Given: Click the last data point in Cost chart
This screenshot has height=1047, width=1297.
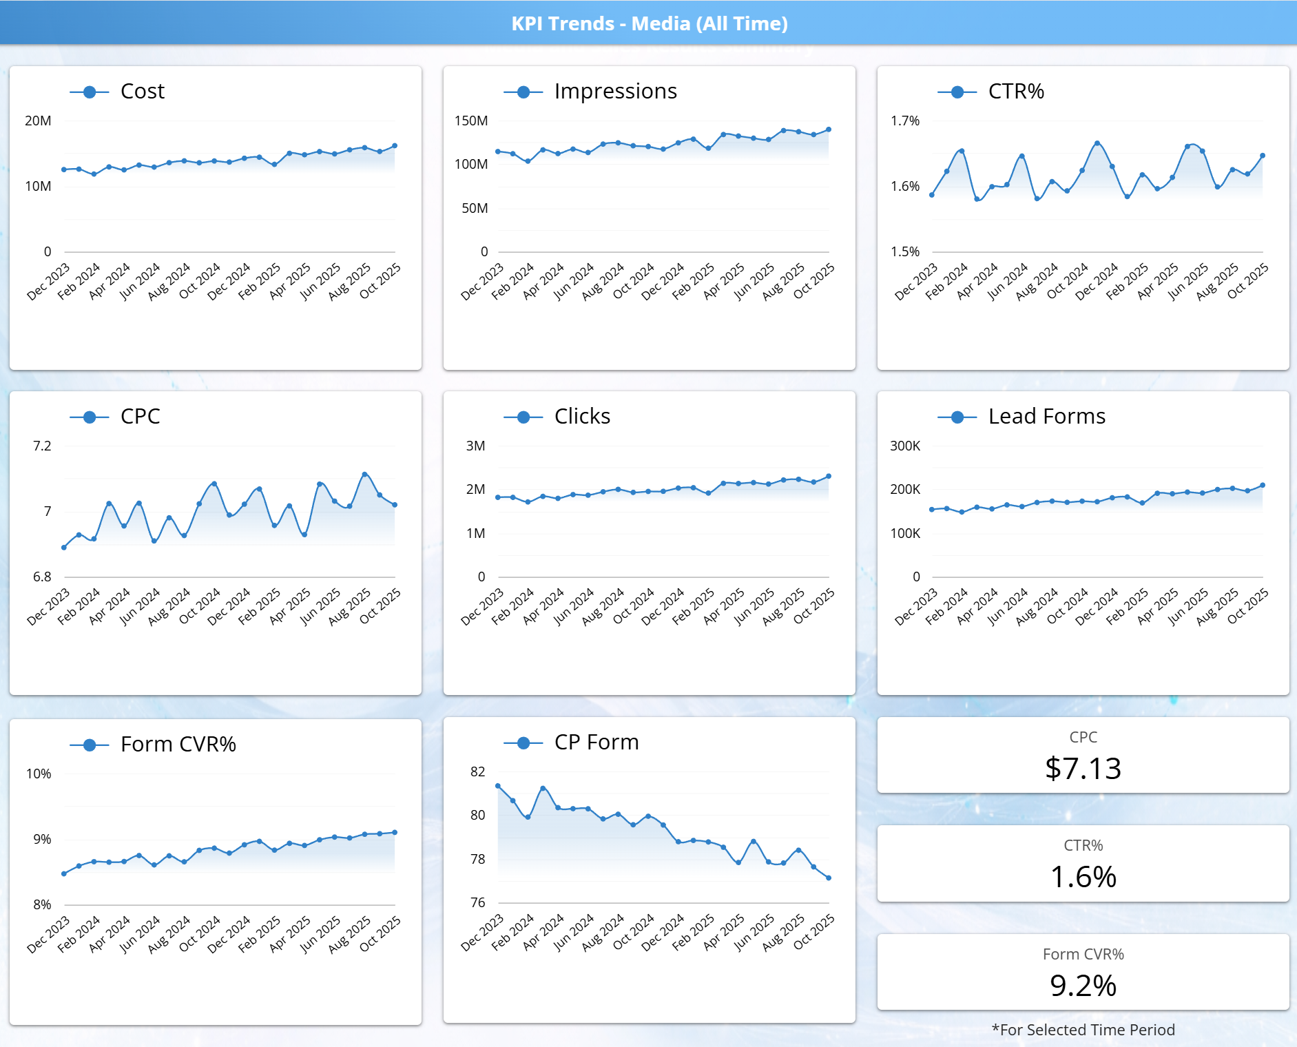Looking at the screenshot, I should coord(395,146).
